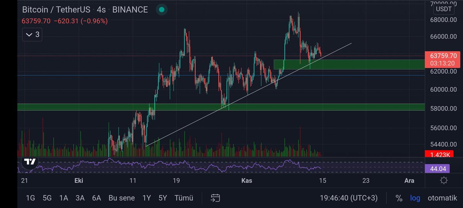Click the Ara month label on time axis
Viewport: 463px width, 208px height.
point(409,180)
